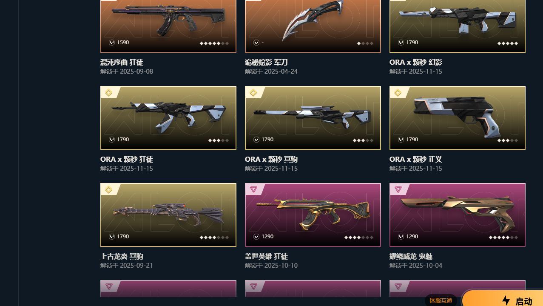Click pink tier badge on 盖世英雄 狂徒 card

253,189
